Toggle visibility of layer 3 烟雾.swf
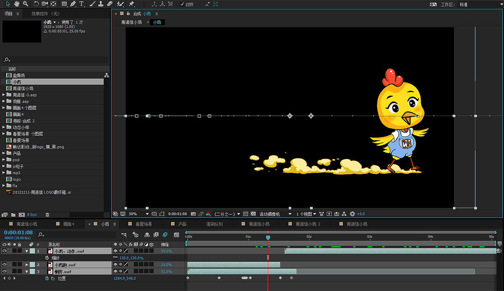The width and height of the screenshot is (504, 291). click(5, 271)
